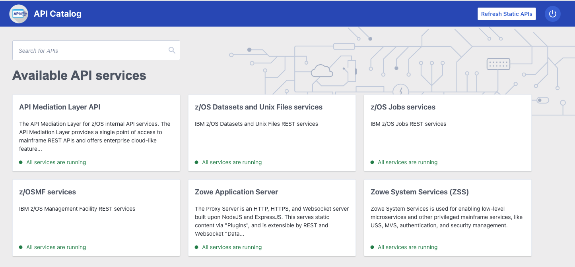Click "All services are running" under z/OSMF services
Image resolution: width=575 pixels, height=267 pixels.
pyautogui.click(x=56, y=247)
